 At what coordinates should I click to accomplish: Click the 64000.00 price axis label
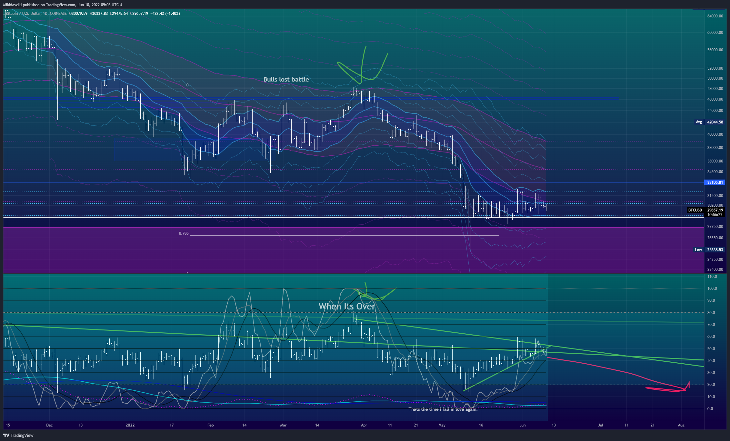pyautogui.click(x=715, y=16)
